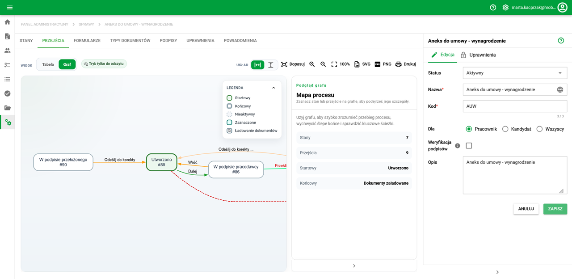The width and height of the screenshot is (572, 279).
Task: Go to Panel administracyjny breadcrumb
Action: pyautogui.click(x=44, y=24)
